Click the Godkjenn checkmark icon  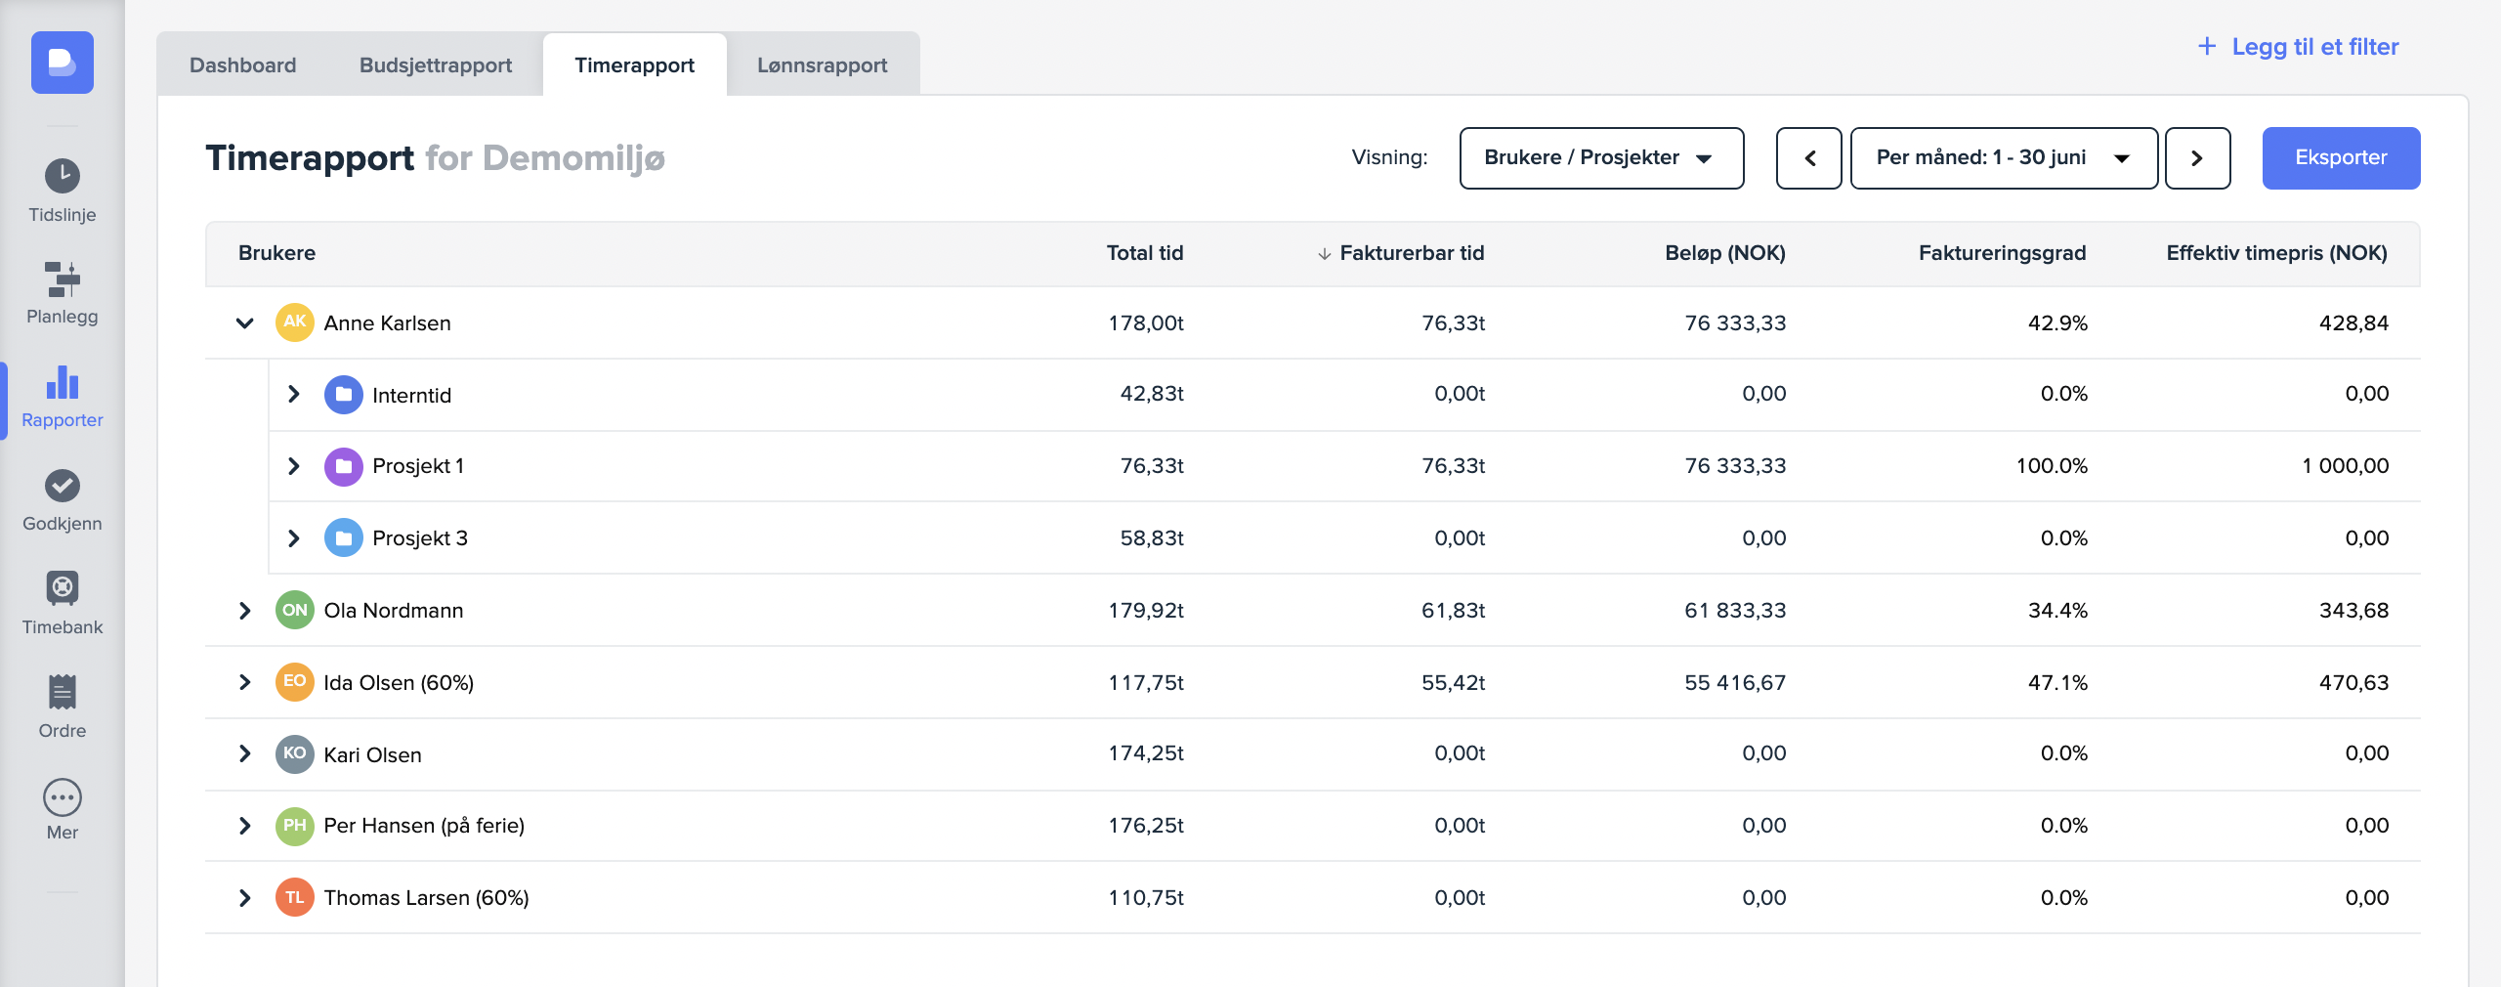62,486
